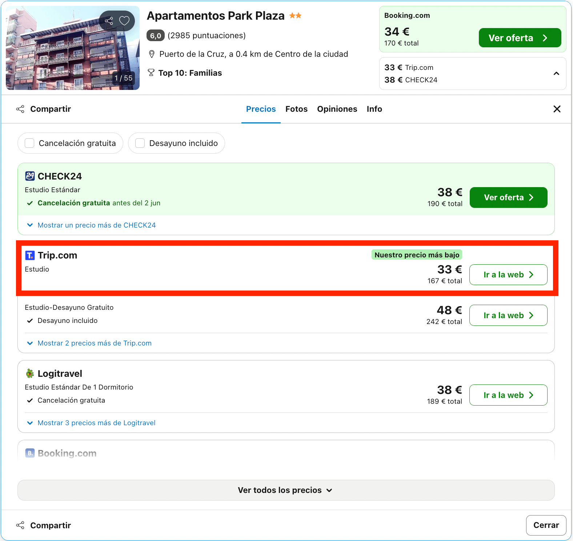Click the share icon beside bottom Compartir

(x=20, y=525)
